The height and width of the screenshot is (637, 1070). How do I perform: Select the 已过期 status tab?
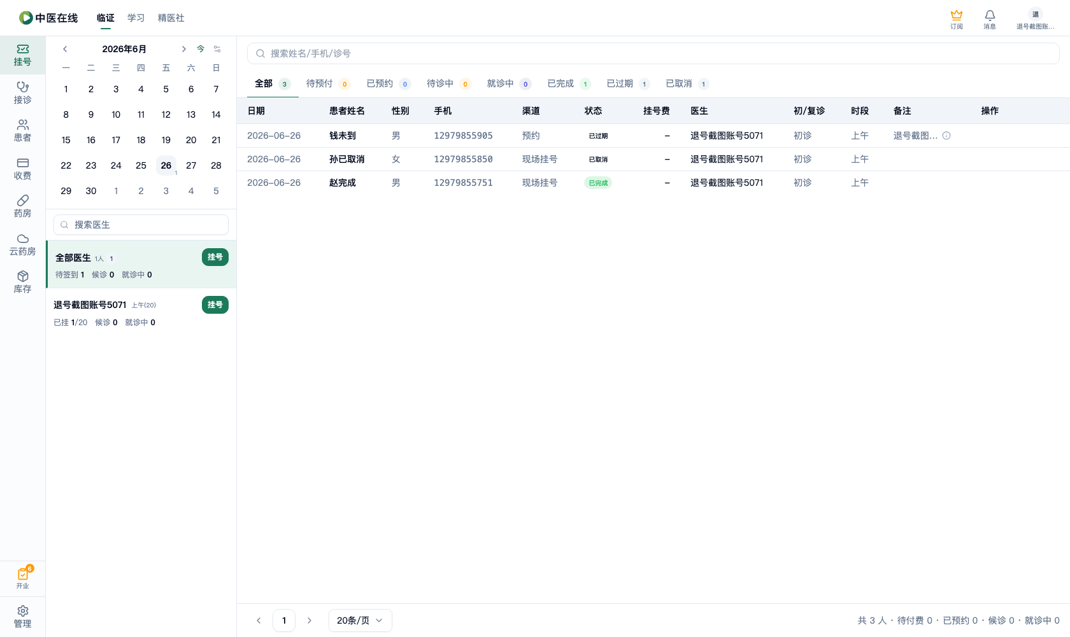[x=627, y=83]
